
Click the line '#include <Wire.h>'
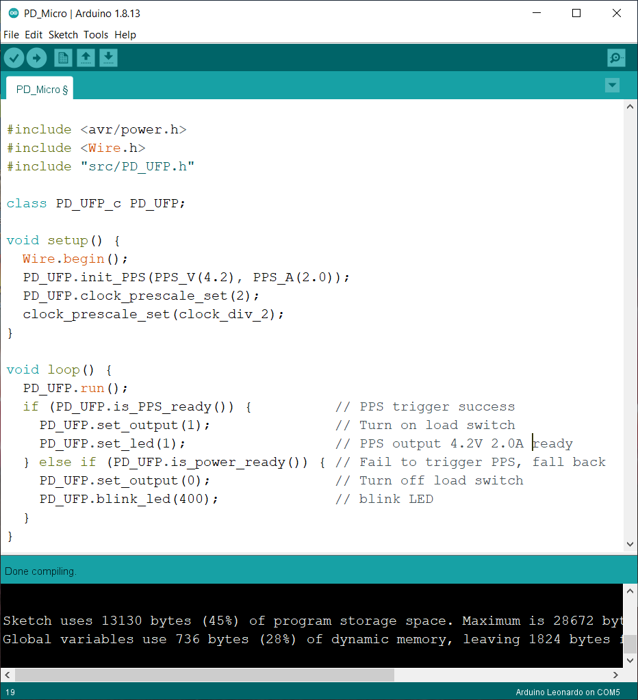pos(76,148)
